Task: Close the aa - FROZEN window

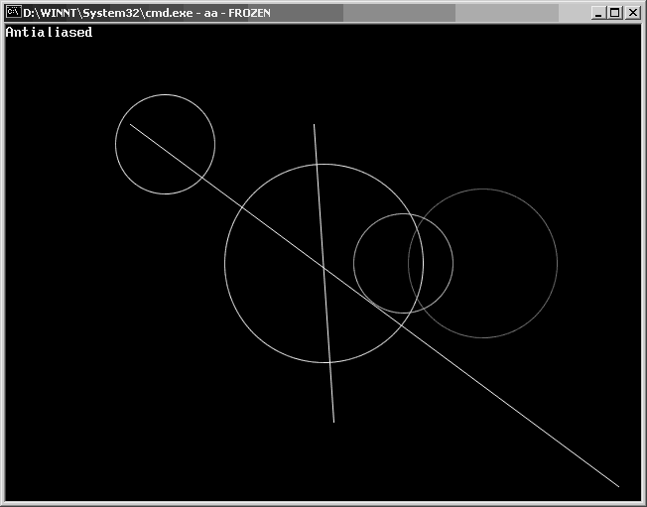Action: (632, 13)
